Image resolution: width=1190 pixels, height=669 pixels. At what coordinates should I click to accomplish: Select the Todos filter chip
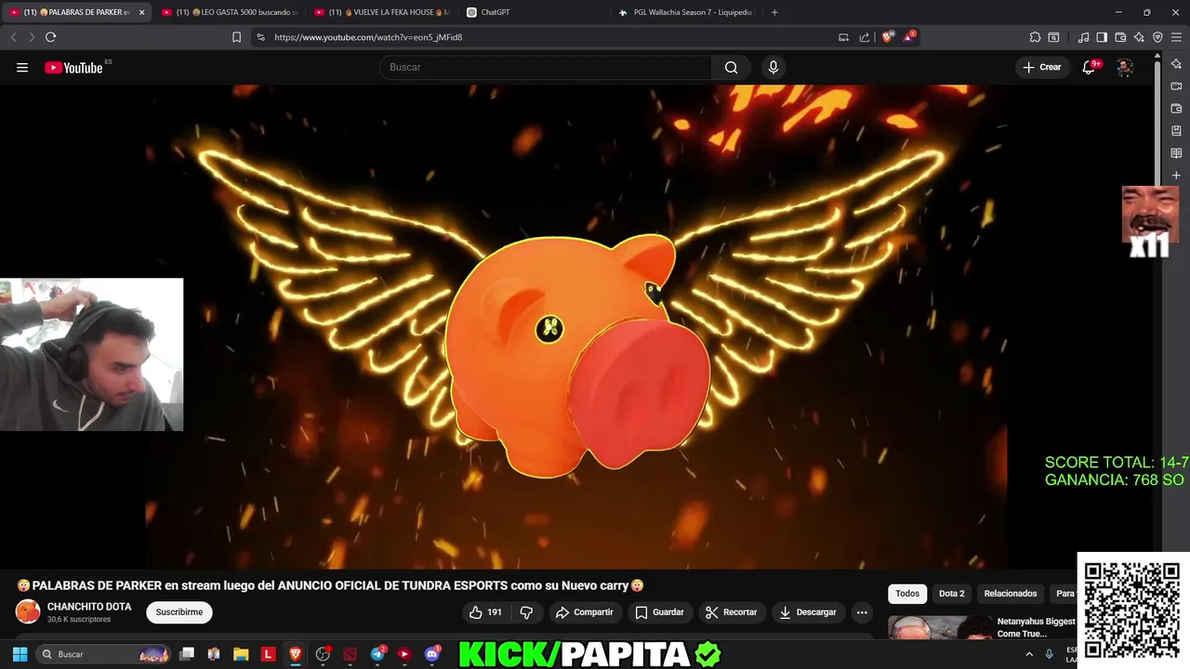pos(907,594)
